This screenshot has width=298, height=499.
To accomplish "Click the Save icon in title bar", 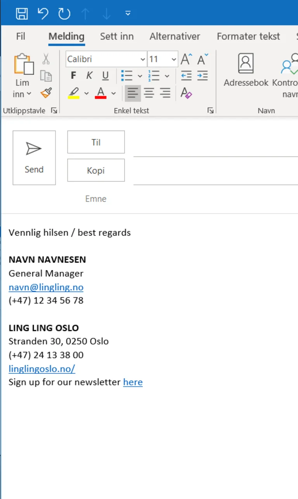I will pyautogui.click(x=22, y=14).
